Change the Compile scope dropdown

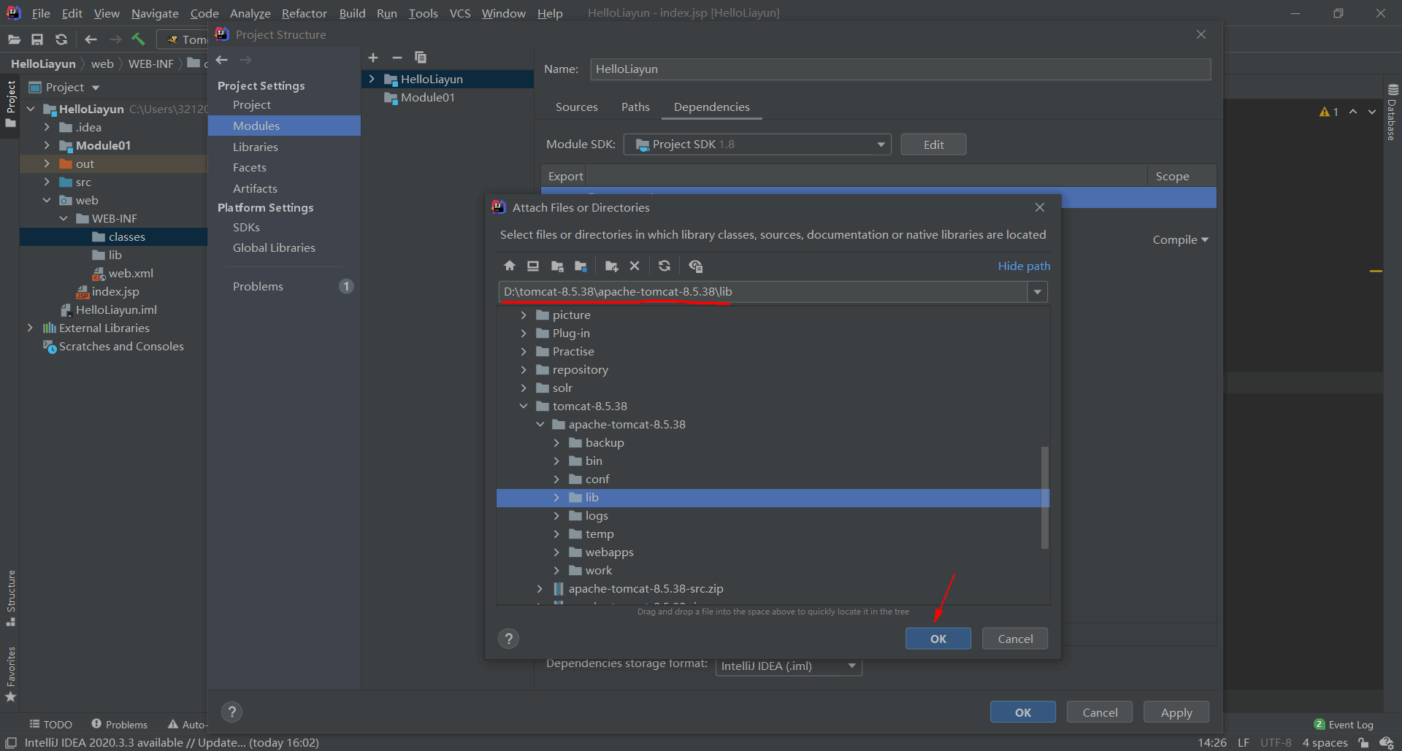coord(1180,240)
